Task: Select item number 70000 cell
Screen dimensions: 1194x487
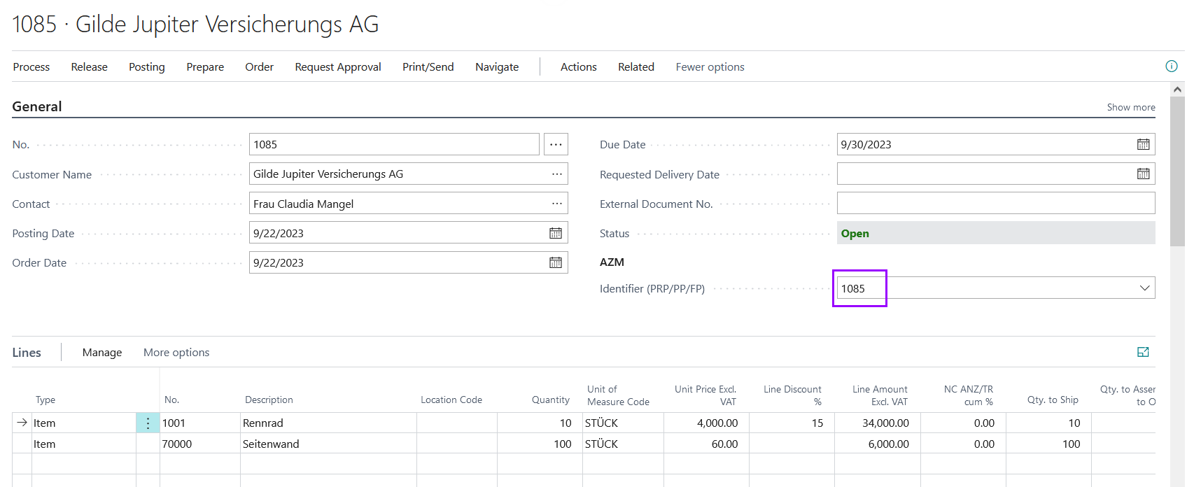Action: (200, 444)
